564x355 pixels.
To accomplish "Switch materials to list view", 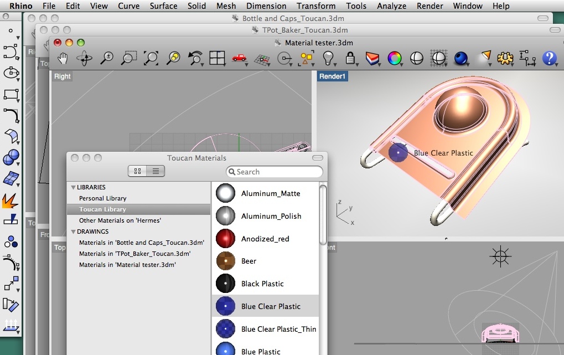I will pyautogui.click(x=156, y=172).
